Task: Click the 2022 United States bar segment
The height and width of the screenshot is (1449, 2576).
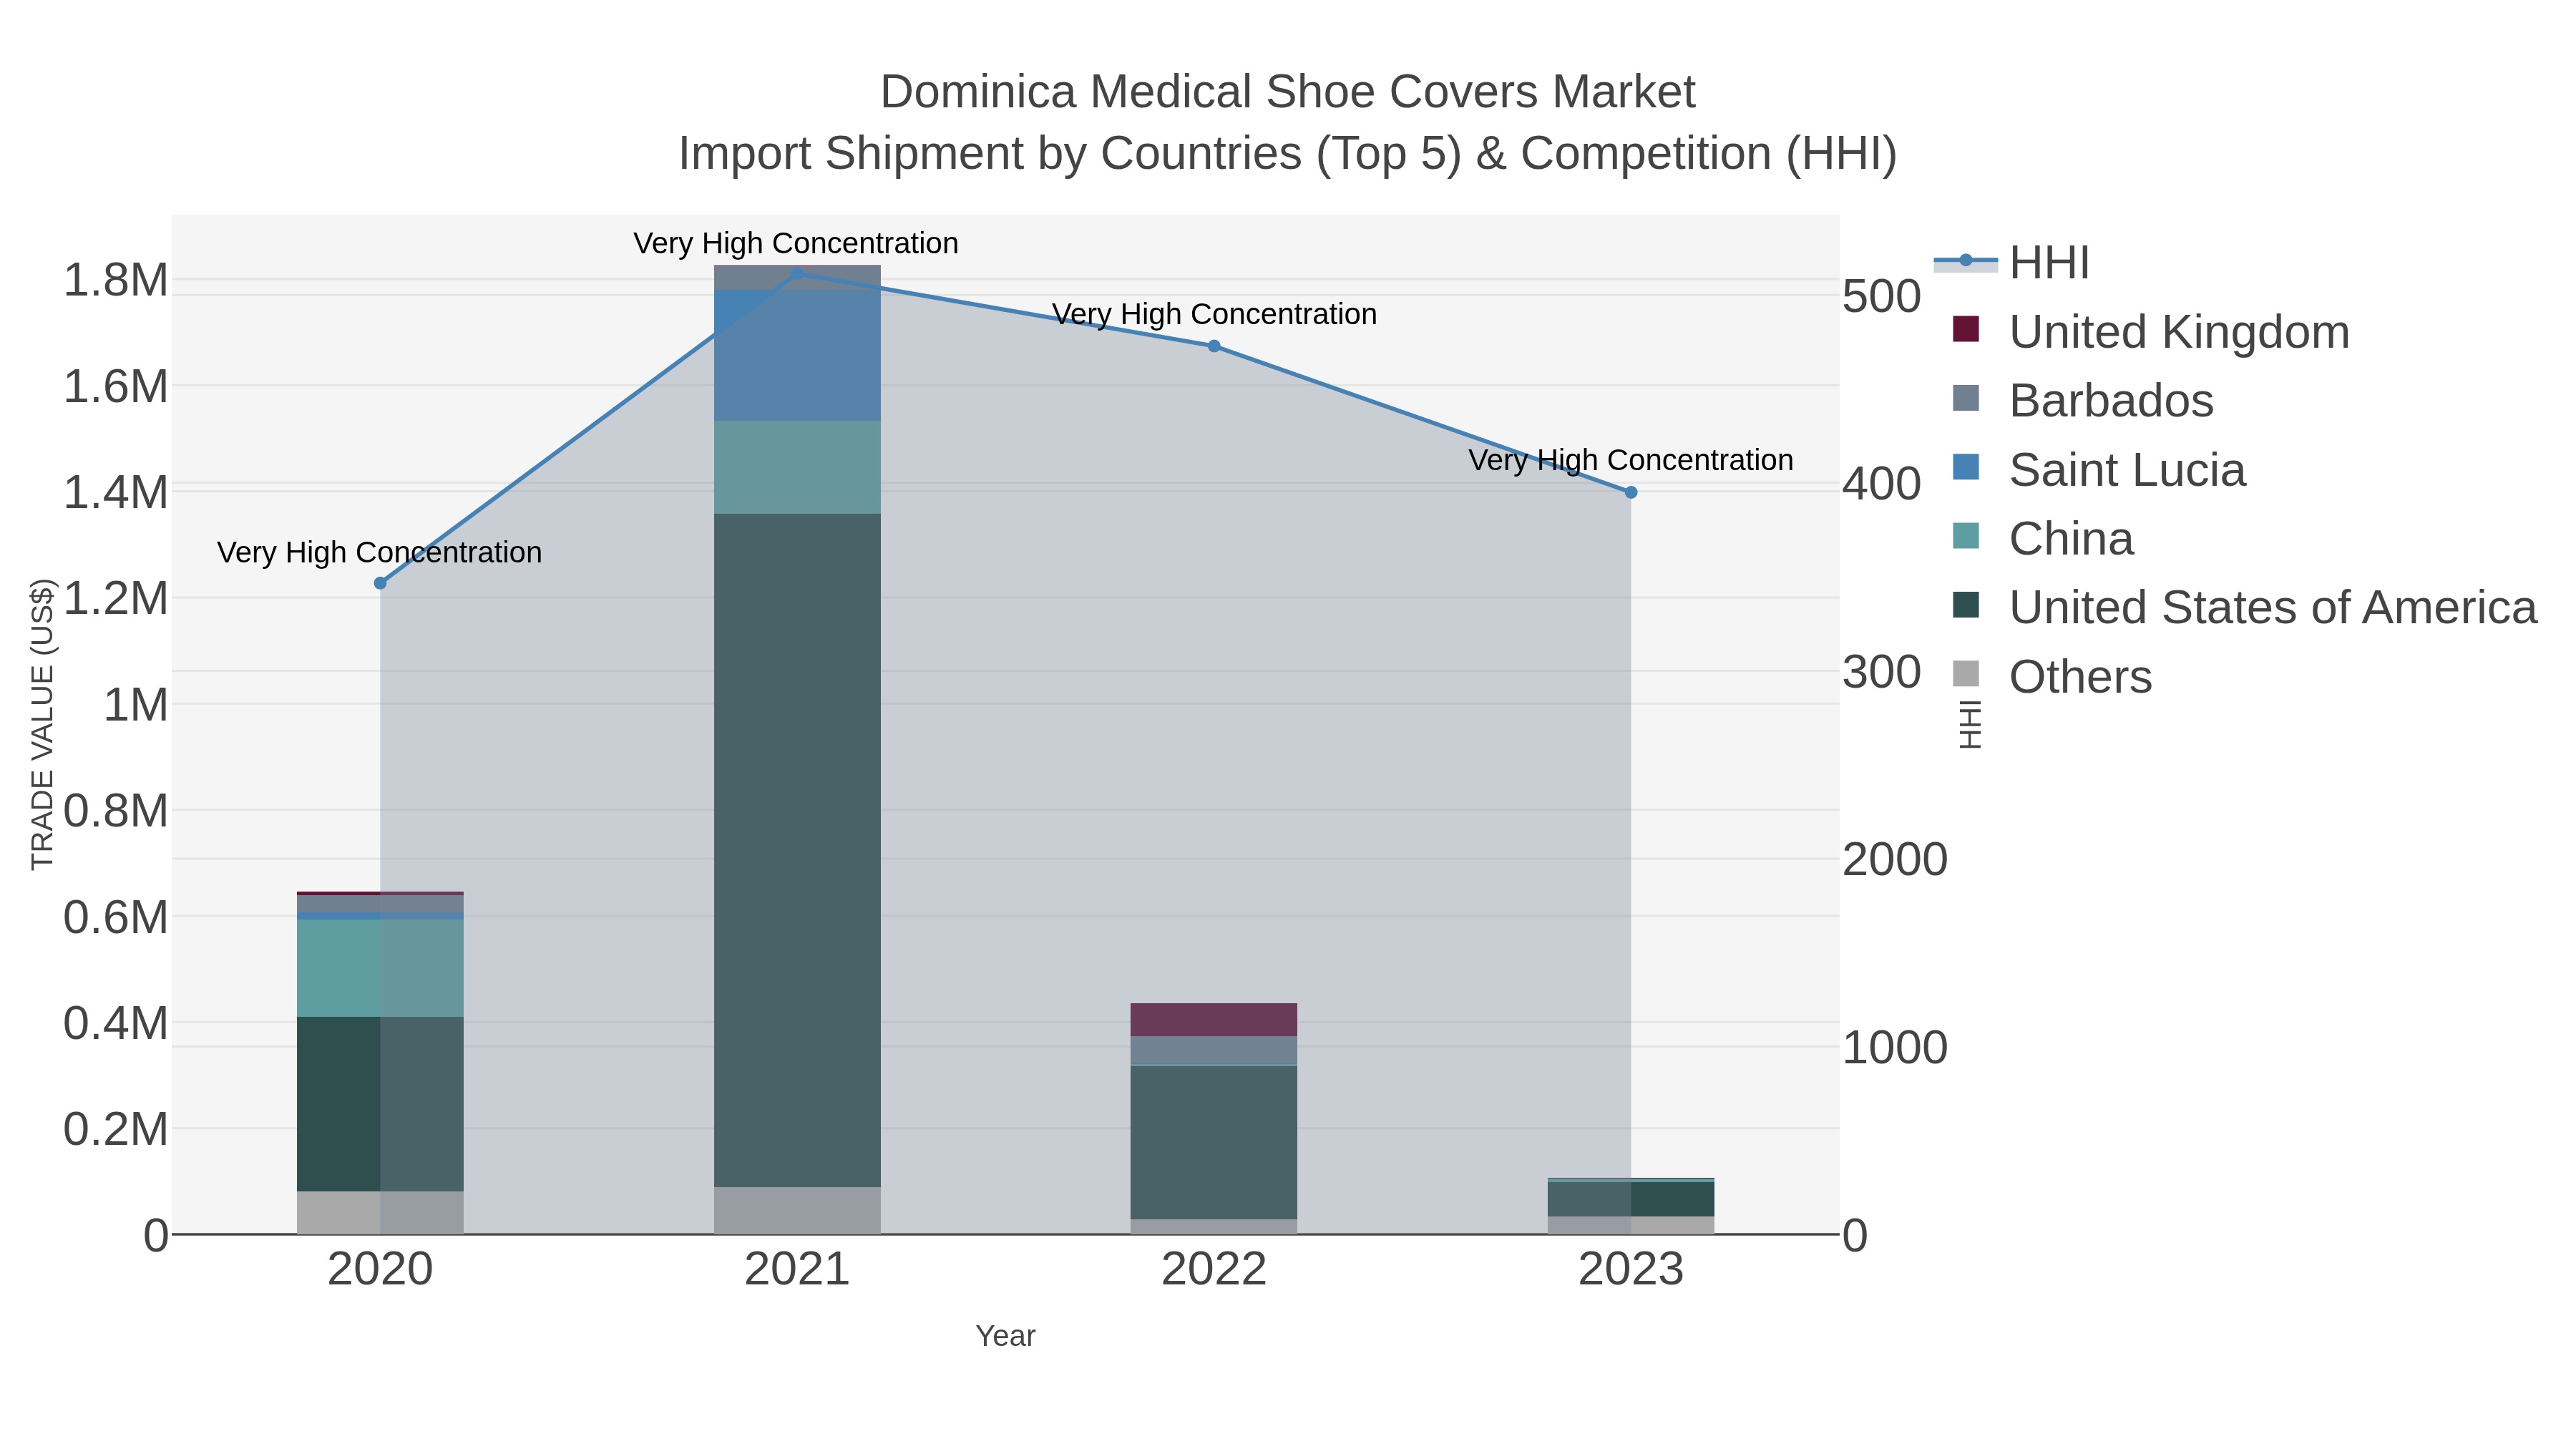Action: (1214, 1143)
